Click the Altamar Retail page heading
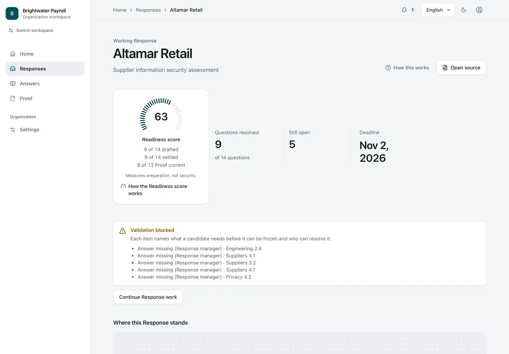 153,54
